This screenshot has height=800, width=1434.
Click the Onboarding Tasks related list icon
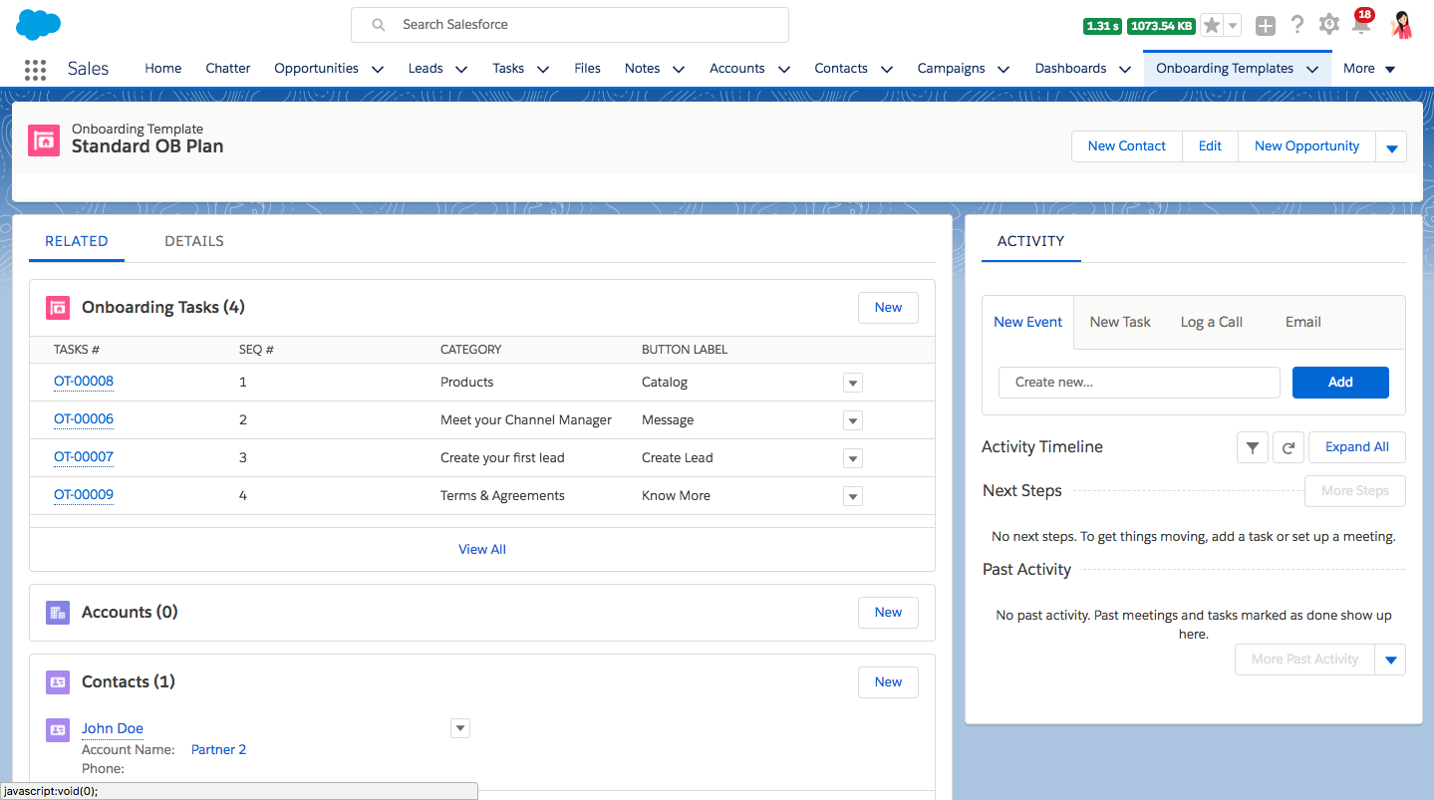click(57, 307)
